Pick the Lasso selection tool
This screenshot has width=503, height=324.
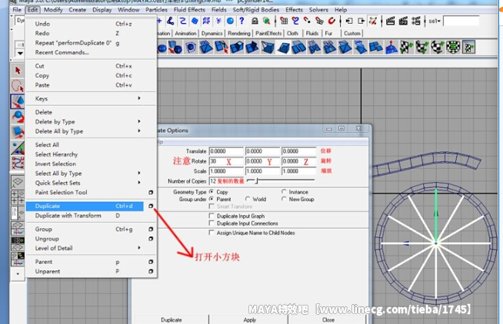[x=18, y=86]
